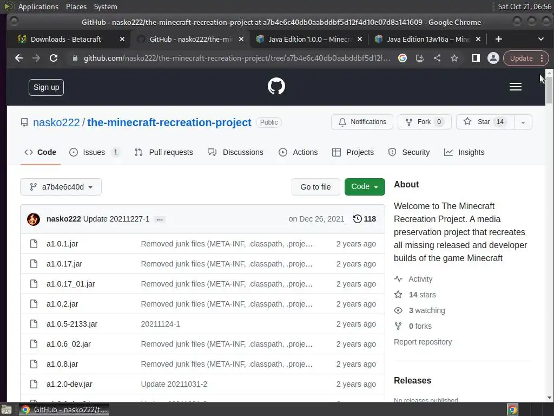The image size is (554, 416).
Task: Click the install app icon in address bar
Action: click(x=419, y=58)
